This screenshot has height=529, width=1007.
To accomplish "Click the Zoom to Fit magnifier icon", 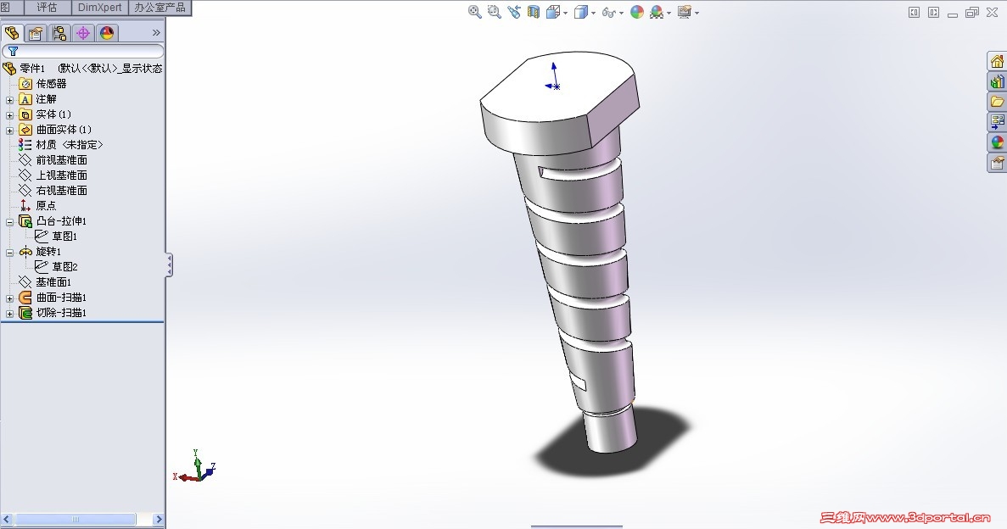I will 474,12.
